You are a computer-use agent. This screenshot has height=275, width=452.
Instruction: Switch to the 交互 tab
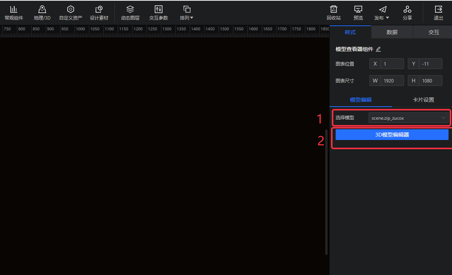coord(434,32)
